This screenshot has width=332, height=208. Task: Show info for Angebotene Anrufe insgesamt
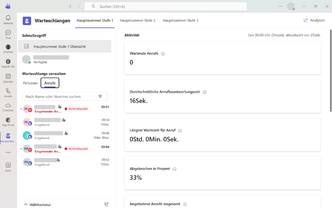click(185, 204)
